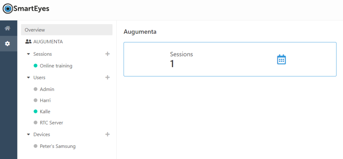This screenshot has width=343, height=159.
Task: Click the Sessions count card
Action: (x=230, y=59)
